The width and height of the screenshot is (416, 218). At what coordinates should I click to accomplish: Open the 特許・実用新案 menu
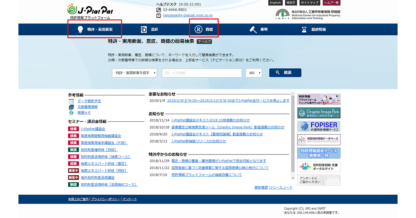95,30
